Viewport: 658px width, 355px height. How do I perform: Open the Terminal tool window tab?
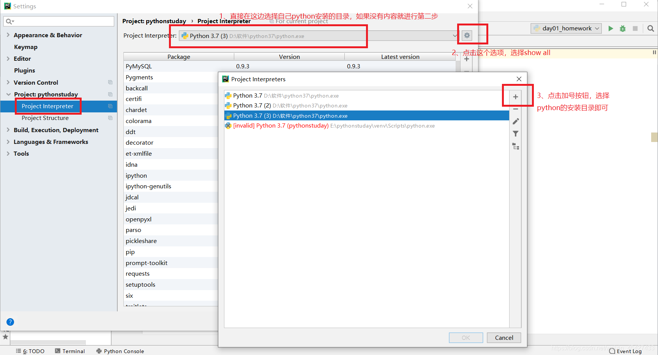pos(70,351)
